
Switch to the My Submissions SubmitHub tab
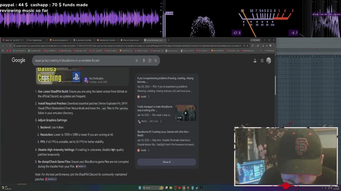[84, 40]
